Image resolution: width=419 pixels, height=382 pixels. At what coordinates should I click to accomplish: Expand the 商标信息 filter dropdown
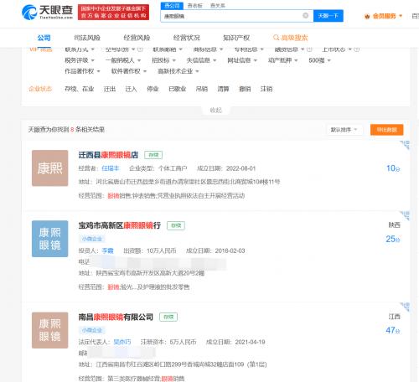coord(209,49)
